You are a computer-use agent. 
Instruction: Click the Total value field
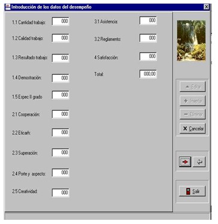coord(148,74)
